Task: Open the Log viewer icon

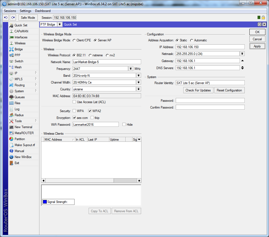Action: 11,109
